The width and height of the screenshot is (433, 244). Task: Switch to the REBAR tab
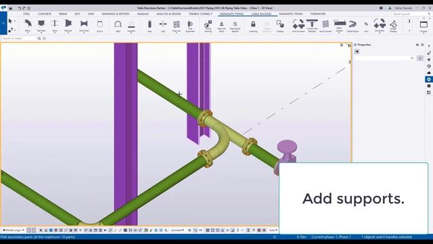[63, 14]
